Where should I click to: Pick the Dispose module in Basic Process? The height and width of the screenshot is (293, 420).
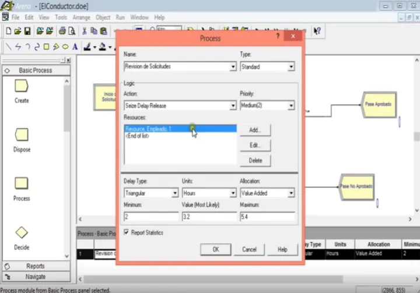click(22, 135)
